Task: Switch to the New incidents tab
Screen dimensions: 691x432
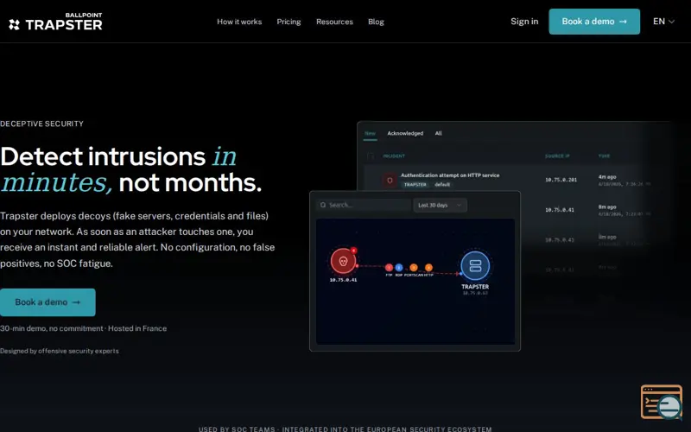Action: (x=370, y=134)
